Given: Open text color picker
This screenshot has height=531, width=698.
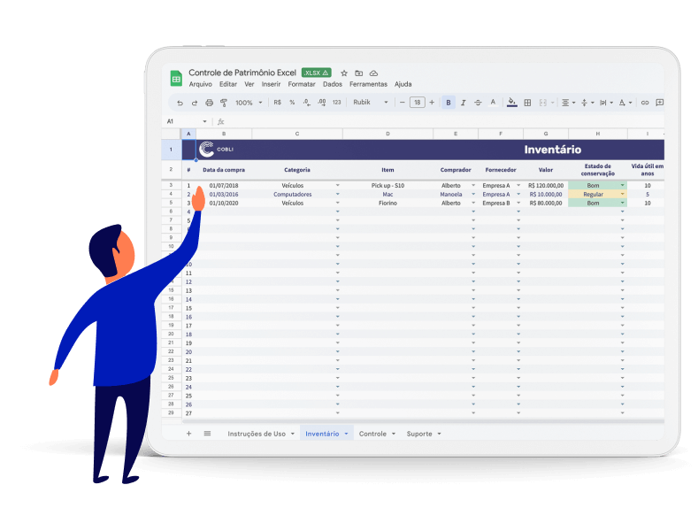Looking at the screenshot, I should (493, 103).
